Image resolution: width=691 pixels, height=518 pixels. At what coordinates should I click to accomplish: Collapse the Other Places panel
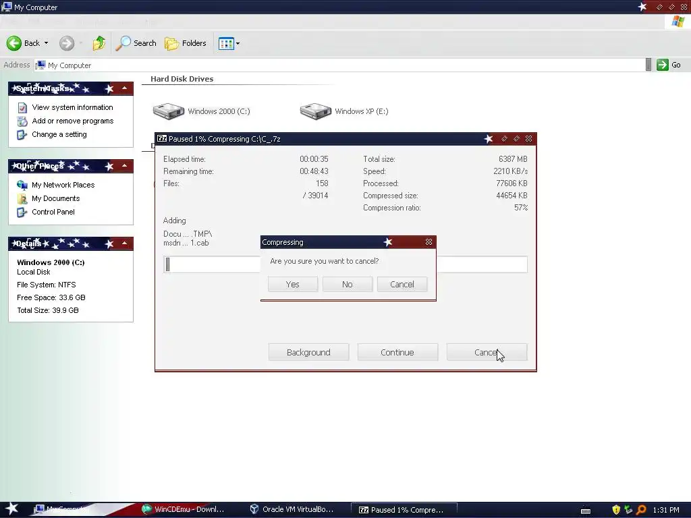click(x=124, y=166)
